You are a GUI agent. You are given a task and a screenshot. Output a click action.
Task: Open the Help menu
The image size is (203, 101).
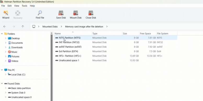32,6
